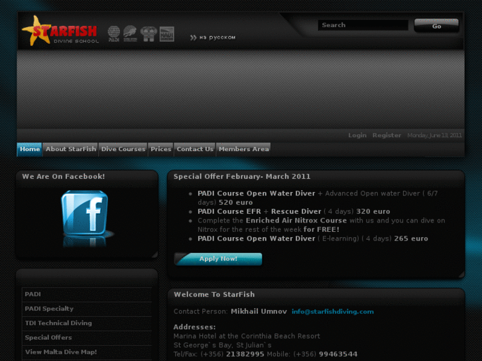Image resolution: width=482 pixels, height=361 pixels.
Task: Open Special Offers sidebar link
Action: point(87,338)
